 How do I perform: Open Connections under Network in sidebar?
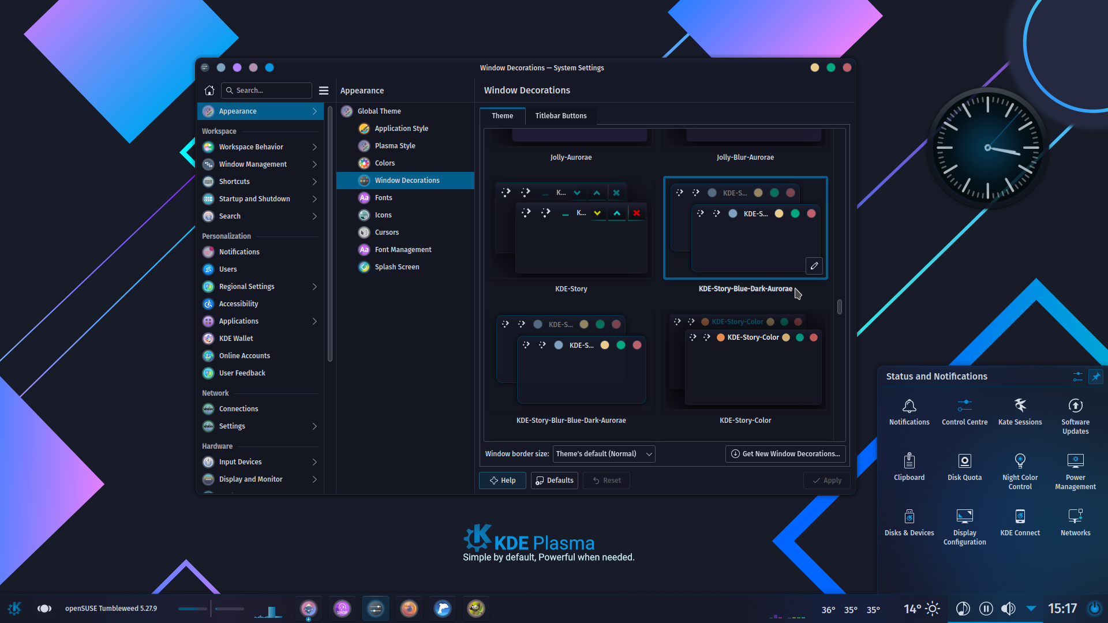260,409
